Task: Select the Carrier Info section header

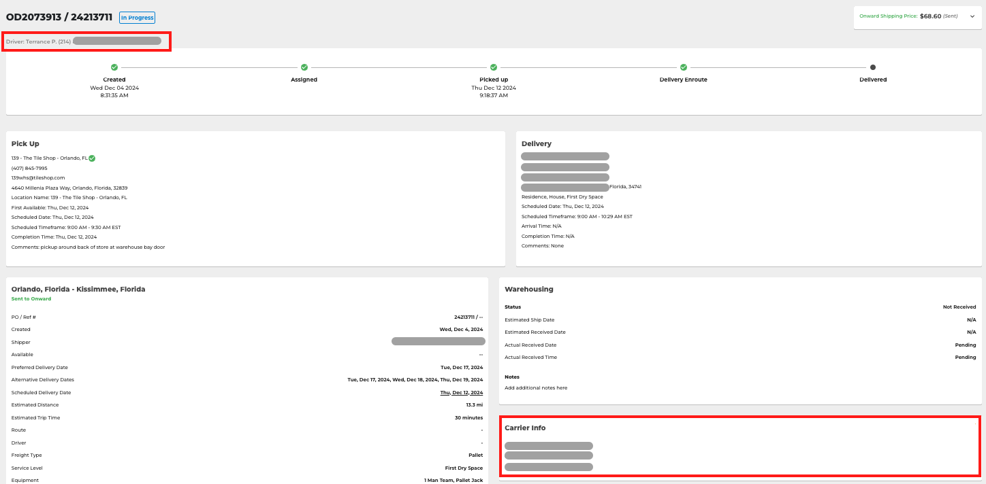Action: 526,428
